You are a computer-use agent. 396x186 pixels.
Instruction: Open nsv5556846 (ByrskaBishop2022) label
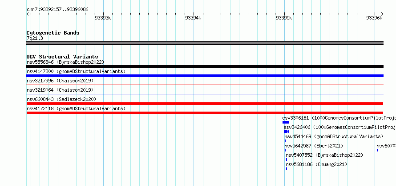tap(65, 62)
